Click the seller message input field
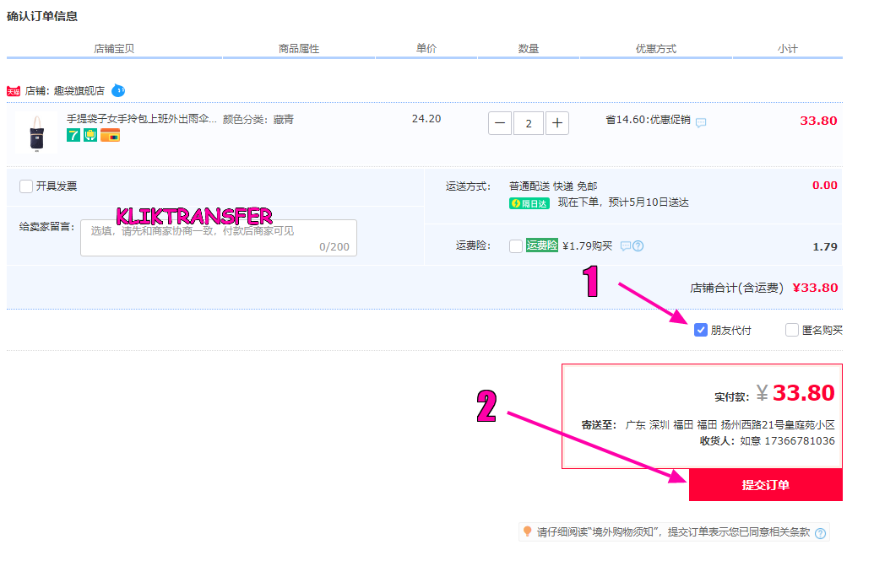 [218, 237]
